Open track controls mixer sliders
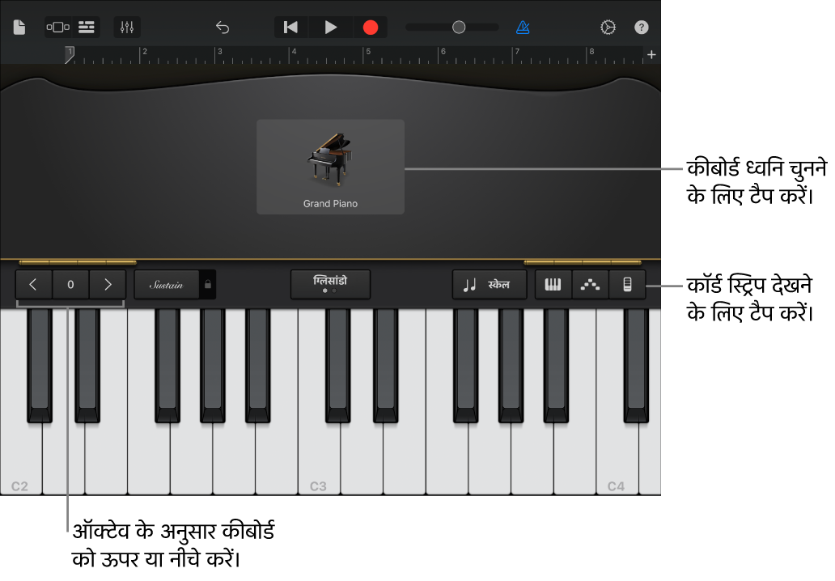The height and width of the screenshot is (581, 835). click(127, 28)
